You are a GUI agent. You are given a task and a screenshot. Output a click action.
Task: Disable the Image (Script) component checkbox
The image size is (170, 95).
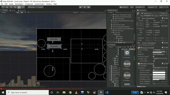pos(141,48)
